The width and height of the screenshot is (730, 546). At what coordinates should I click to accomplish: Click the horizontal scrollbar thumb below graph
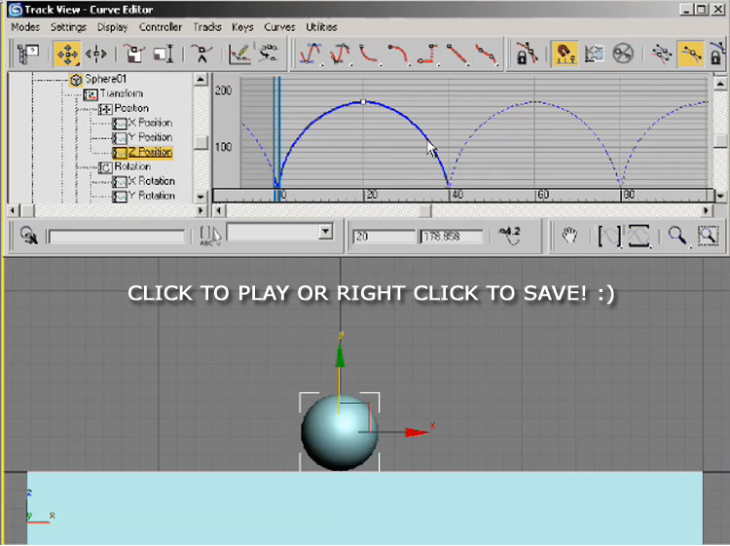tap(424, 209)
